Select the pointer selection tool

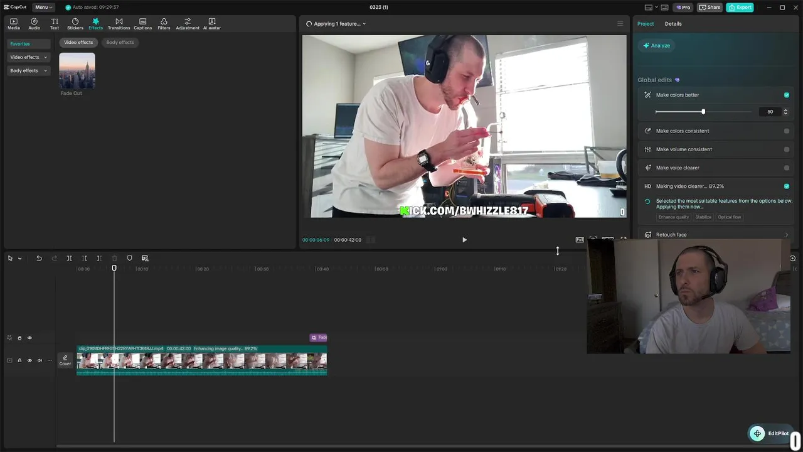pos(10,258)
